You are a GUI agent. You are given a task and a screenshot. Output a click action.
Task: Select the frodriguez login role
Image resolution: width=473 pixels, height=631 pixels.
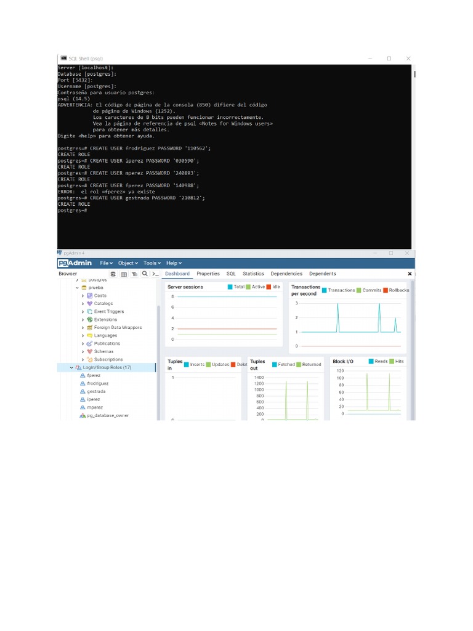[97, 383]
